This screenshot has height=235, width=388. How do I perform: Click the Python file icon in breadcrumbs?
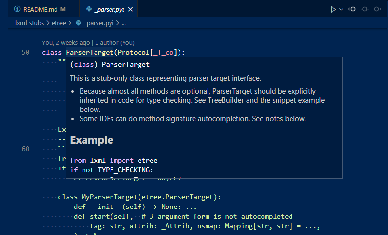point(78,23)
